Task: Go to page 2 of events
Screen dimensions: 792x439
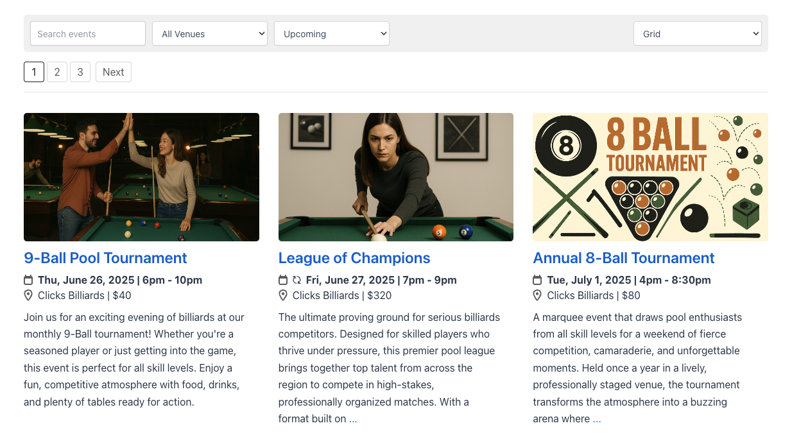Action: coord(57,72)
